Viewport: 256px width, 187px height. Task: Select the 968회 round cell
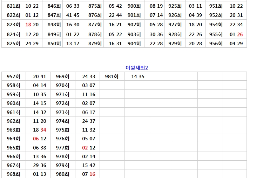(14, 174)
